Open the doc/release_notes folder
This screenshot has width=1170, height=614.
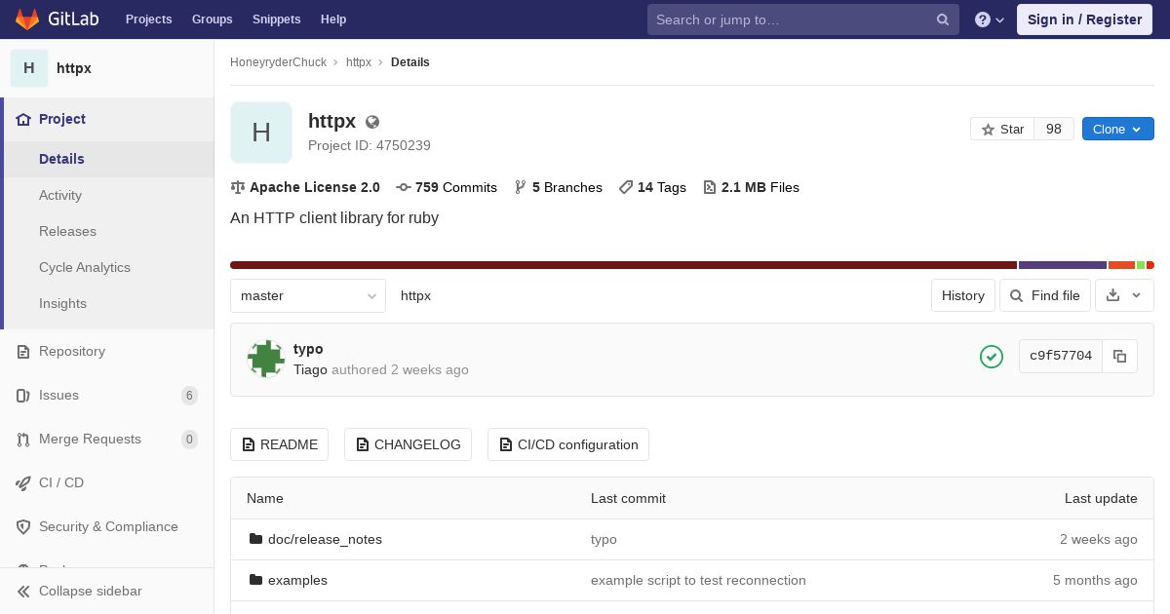tap(325, 539)
